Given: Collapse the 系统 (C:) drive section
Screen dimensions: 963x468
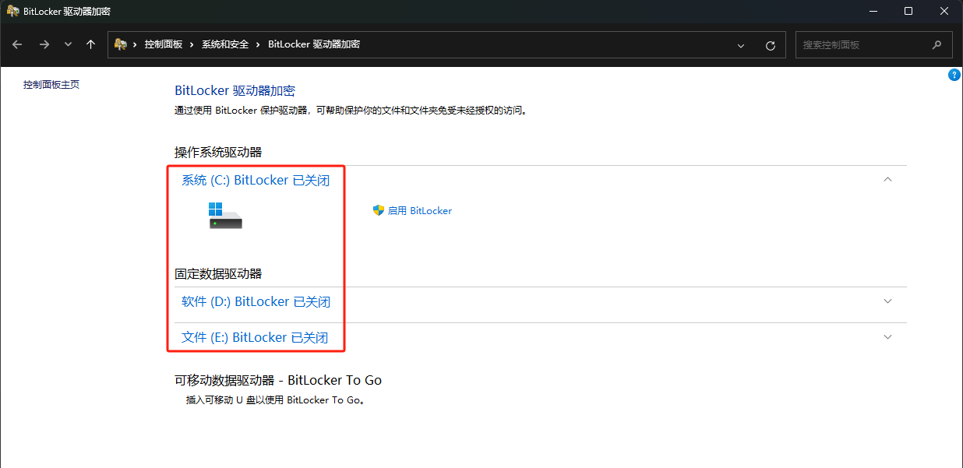Looking at the screenshot, I should [x=887, y=180].
